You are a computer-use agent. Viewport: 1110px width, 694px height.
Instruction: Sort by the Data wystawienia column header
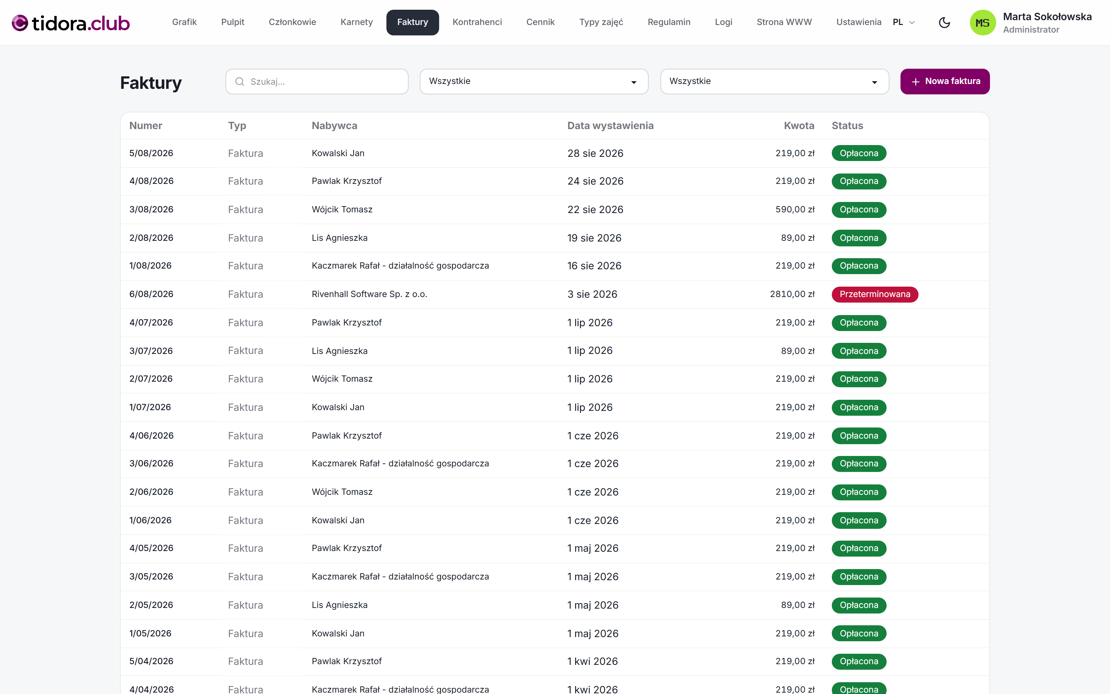coord(610,125)
